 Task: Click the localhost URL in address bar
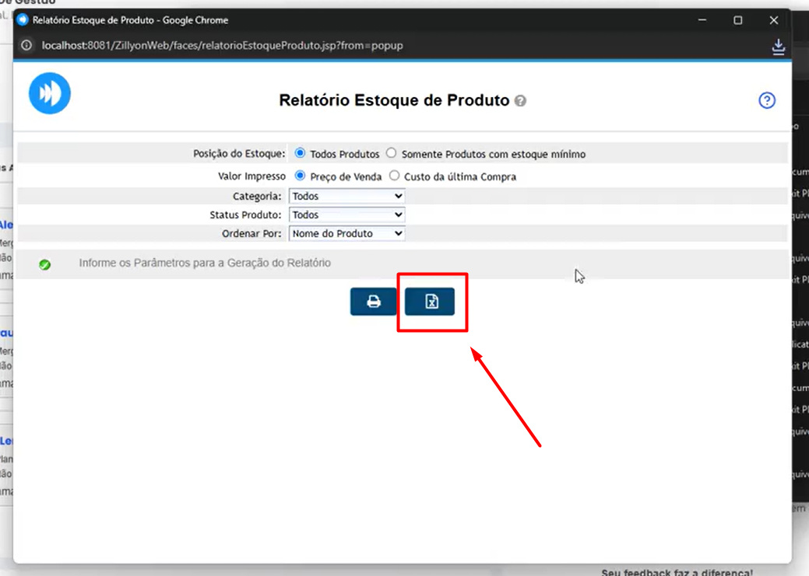(x=222, y=46)
